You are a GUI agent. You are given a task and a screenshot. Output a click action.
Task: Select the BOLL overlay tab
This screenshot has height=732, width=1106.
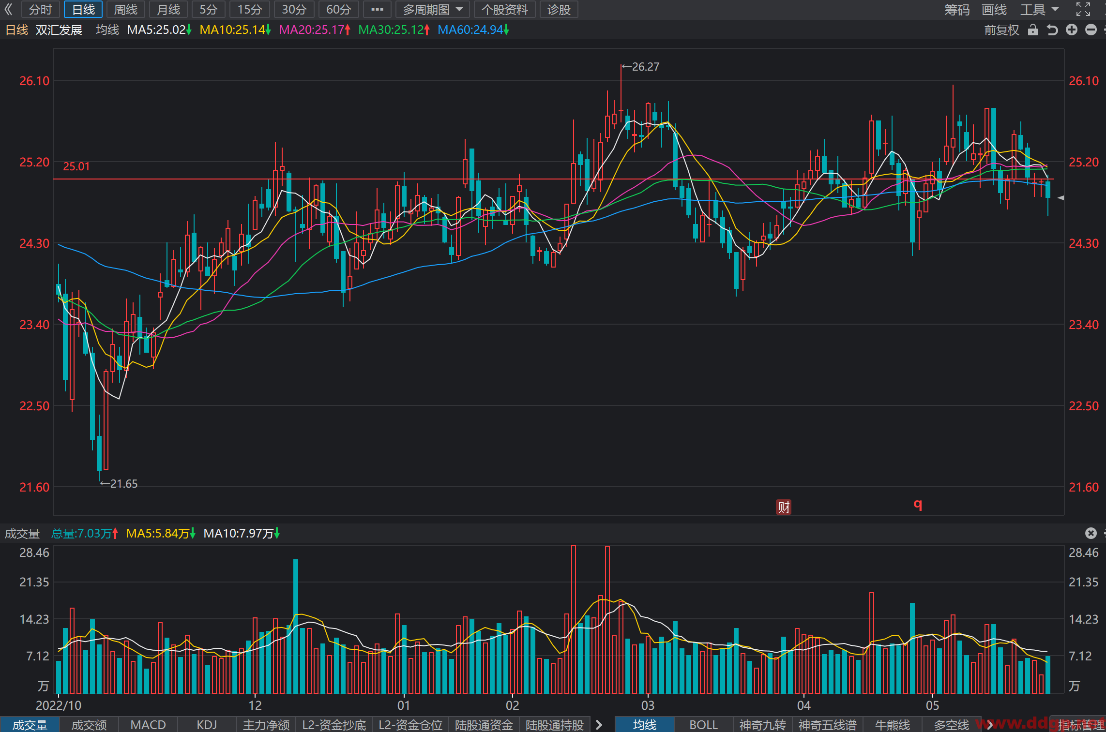click(x=703, y=725)
